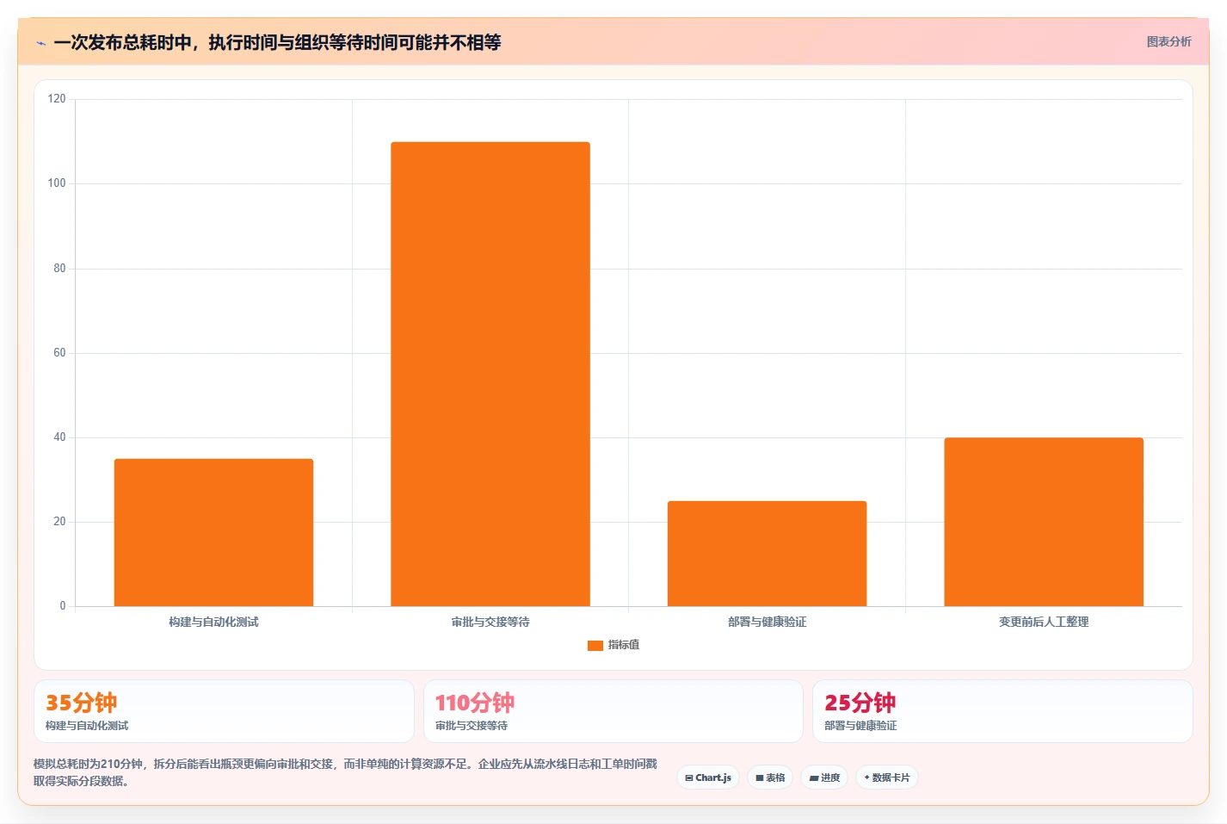Click the 25分钟 data card
The width and height of the screenshot is (1227, 824).
point(1002,711)
